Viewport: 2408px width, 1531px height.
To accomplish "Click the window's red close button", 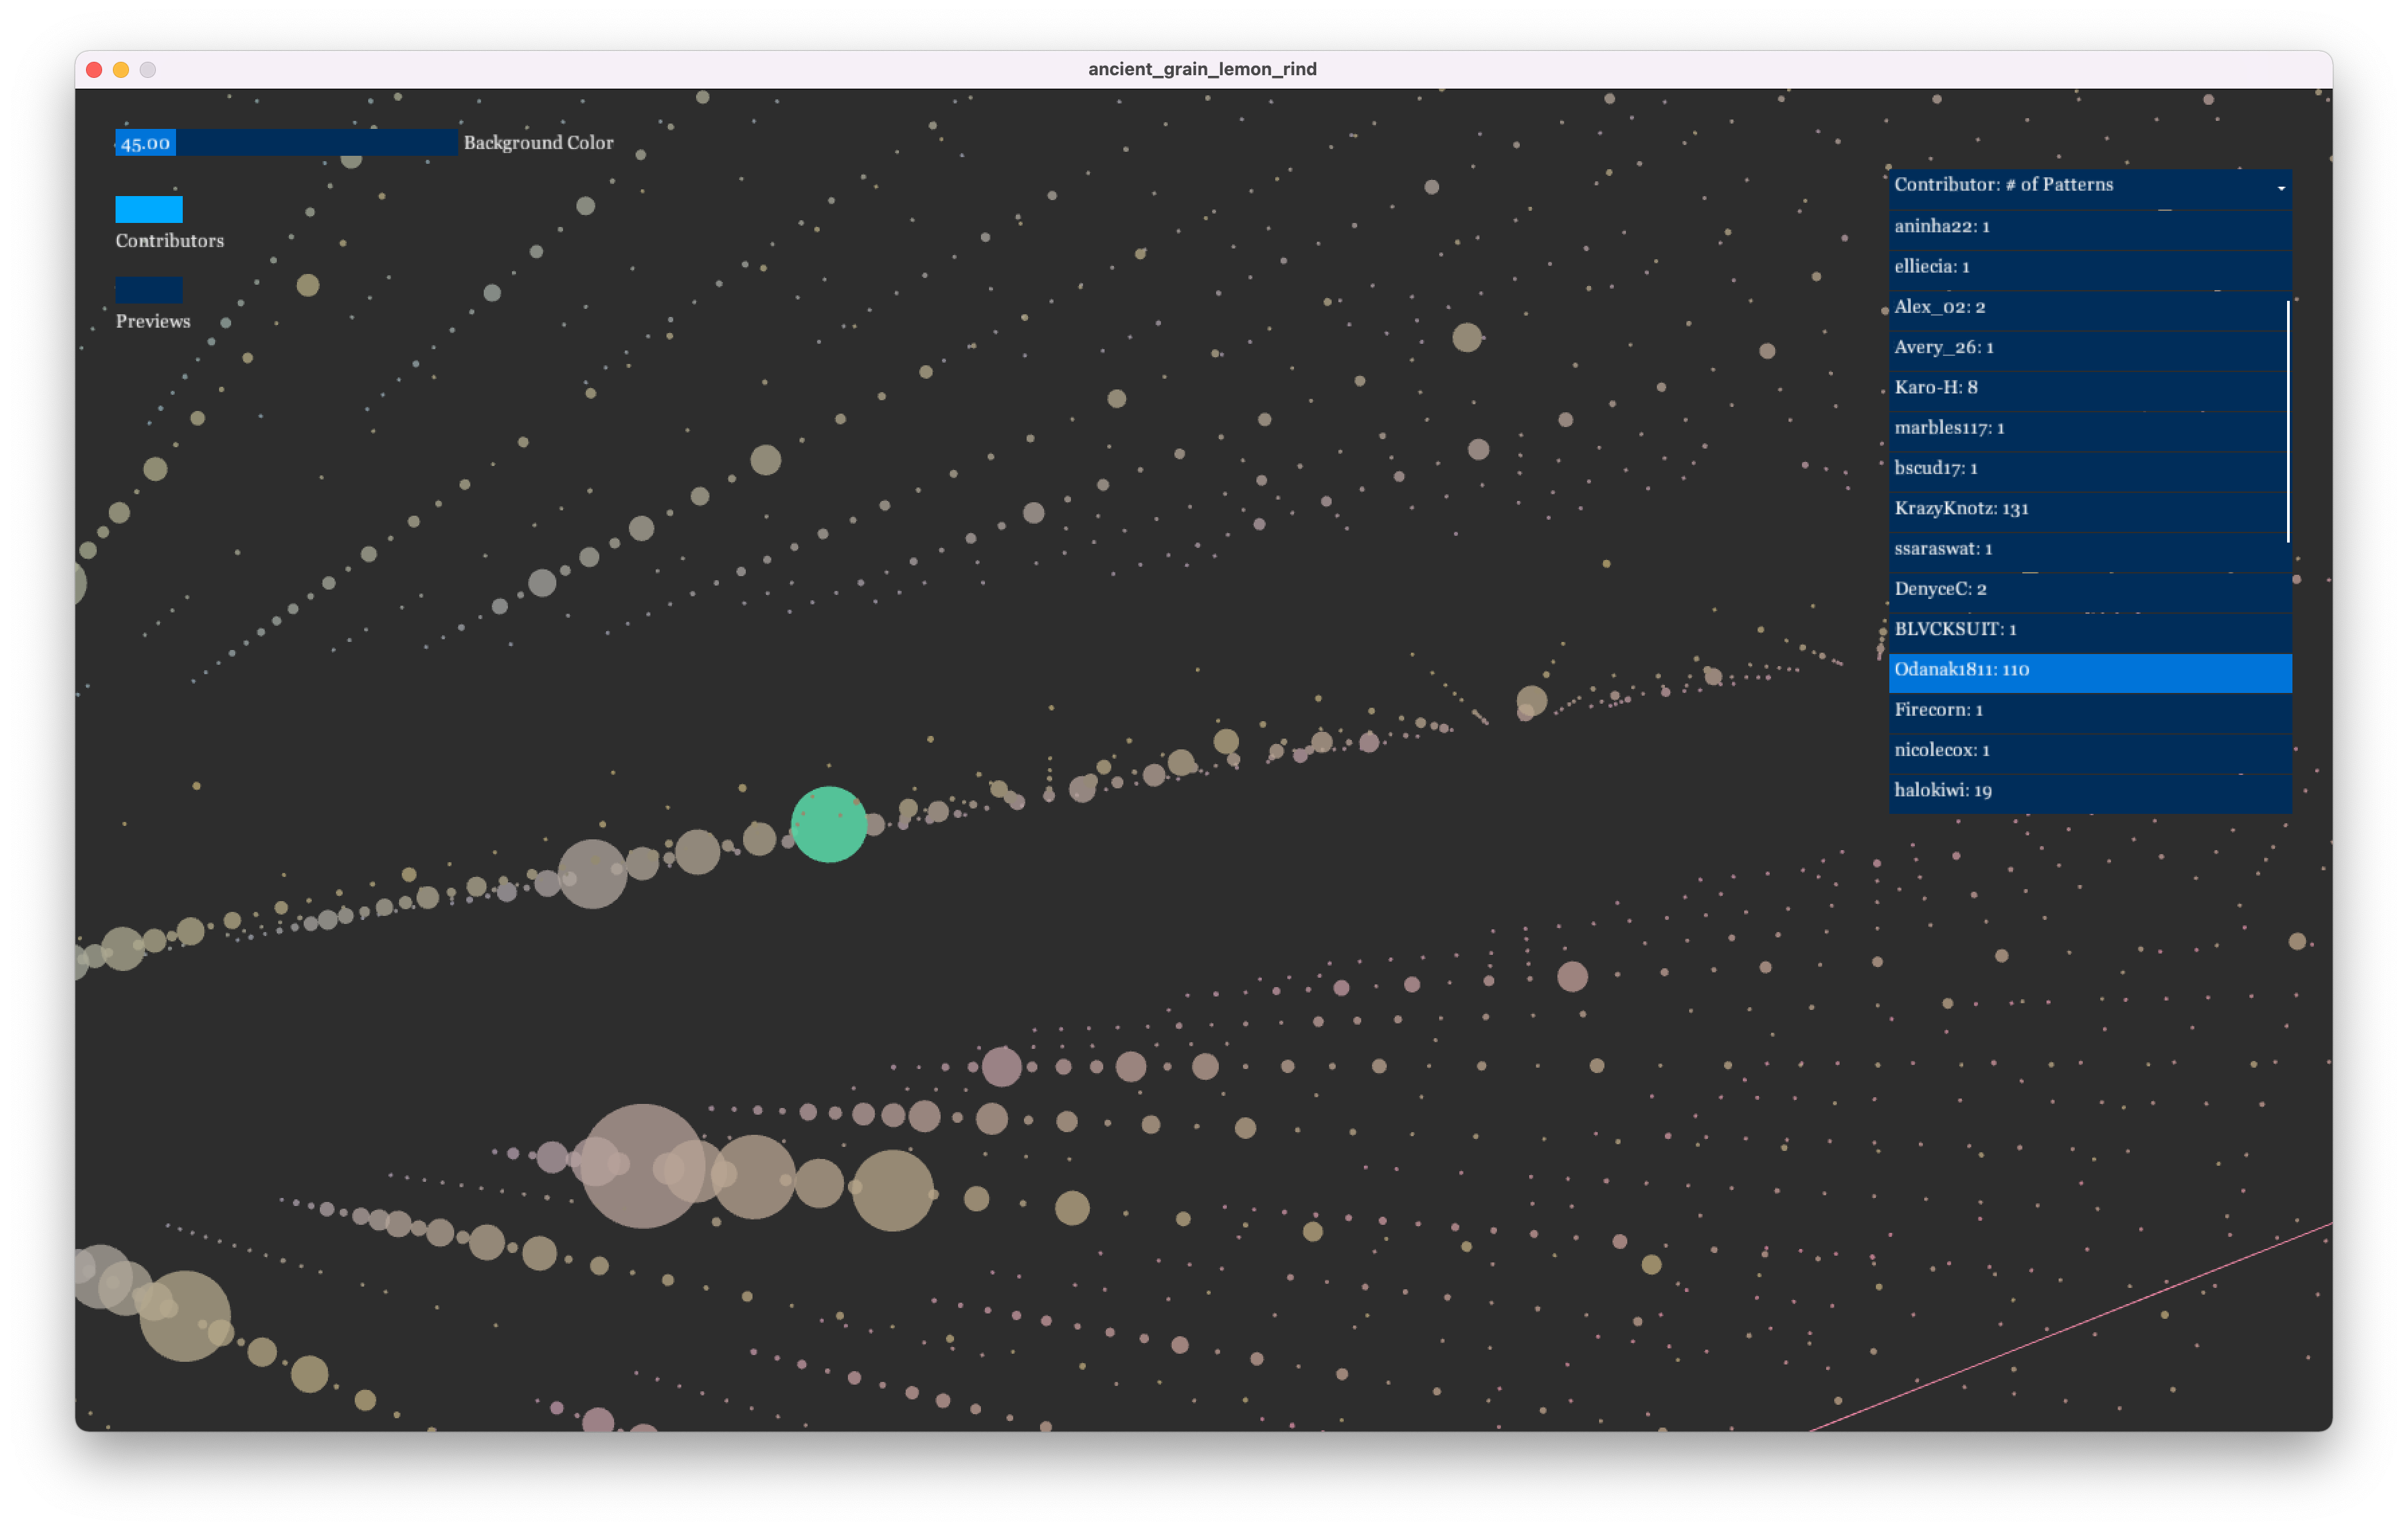I will (x=94, y=70).
